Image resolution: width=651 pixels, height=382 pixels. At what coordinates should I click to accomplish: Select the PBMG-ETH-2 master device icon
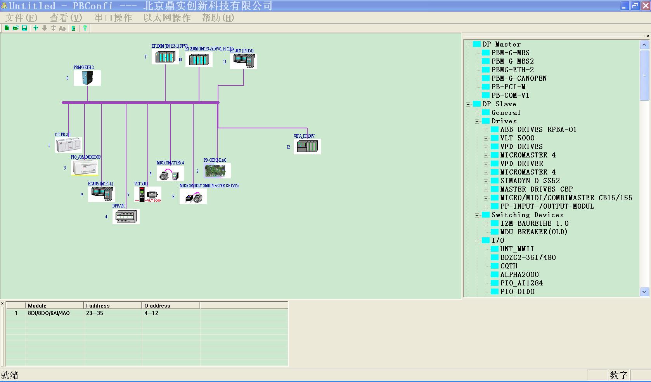(87, 78)
